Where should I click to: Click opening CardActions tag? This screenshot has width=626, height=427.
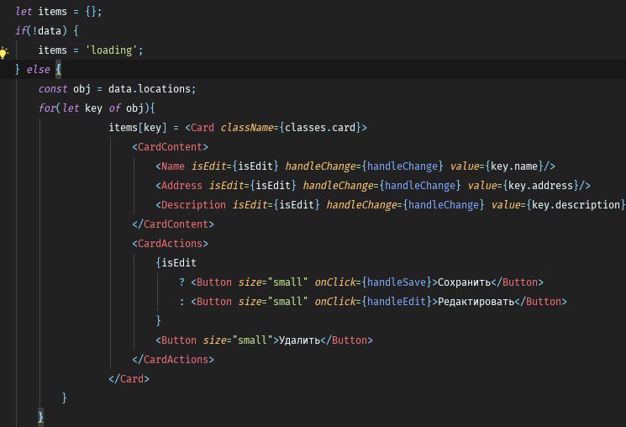(170, 244)
